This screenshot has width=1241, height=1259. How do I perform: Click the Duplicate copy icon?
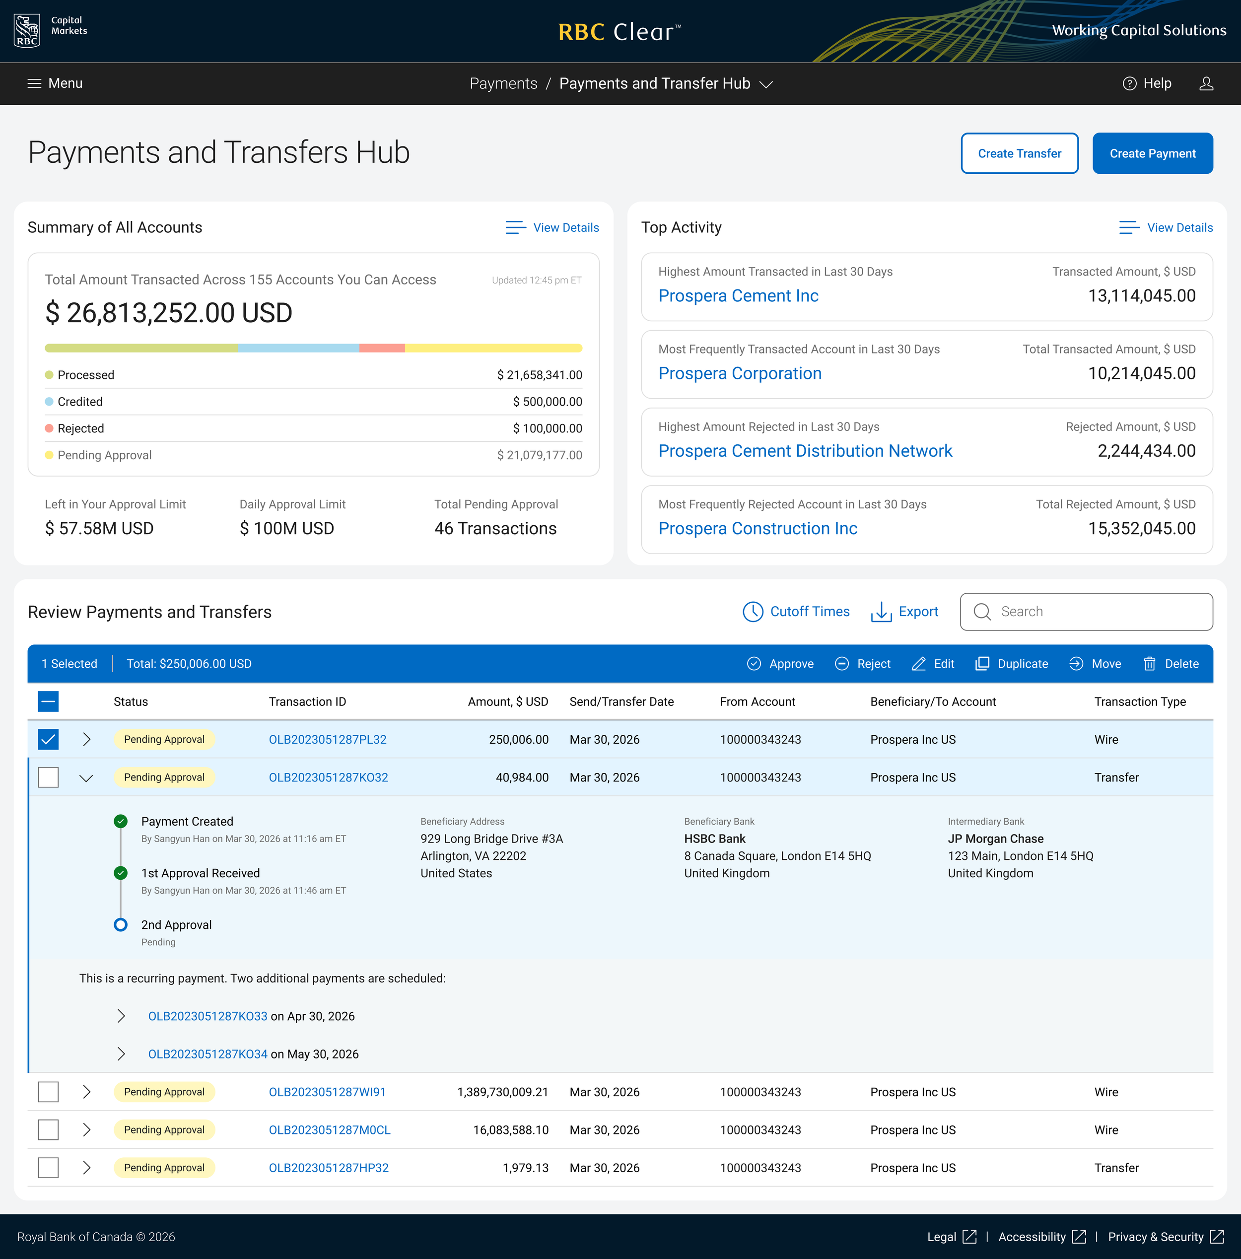[982, 663]
